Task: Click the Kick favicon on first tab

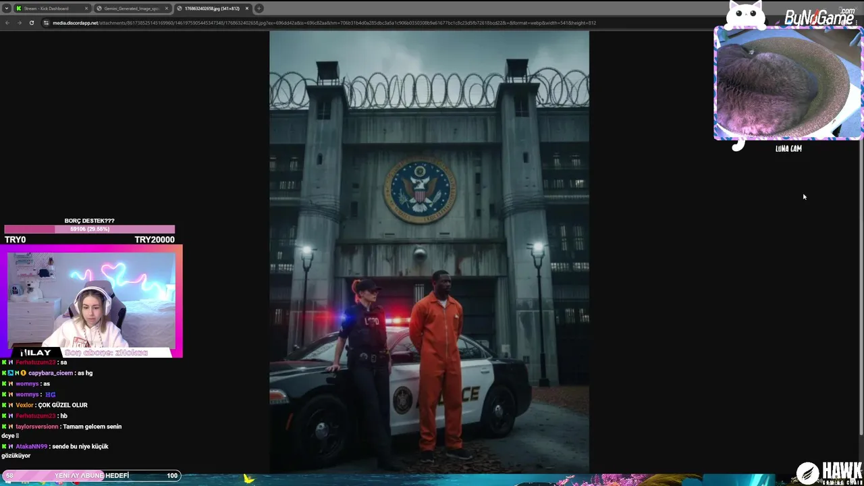Action: (x=19, y=8)
